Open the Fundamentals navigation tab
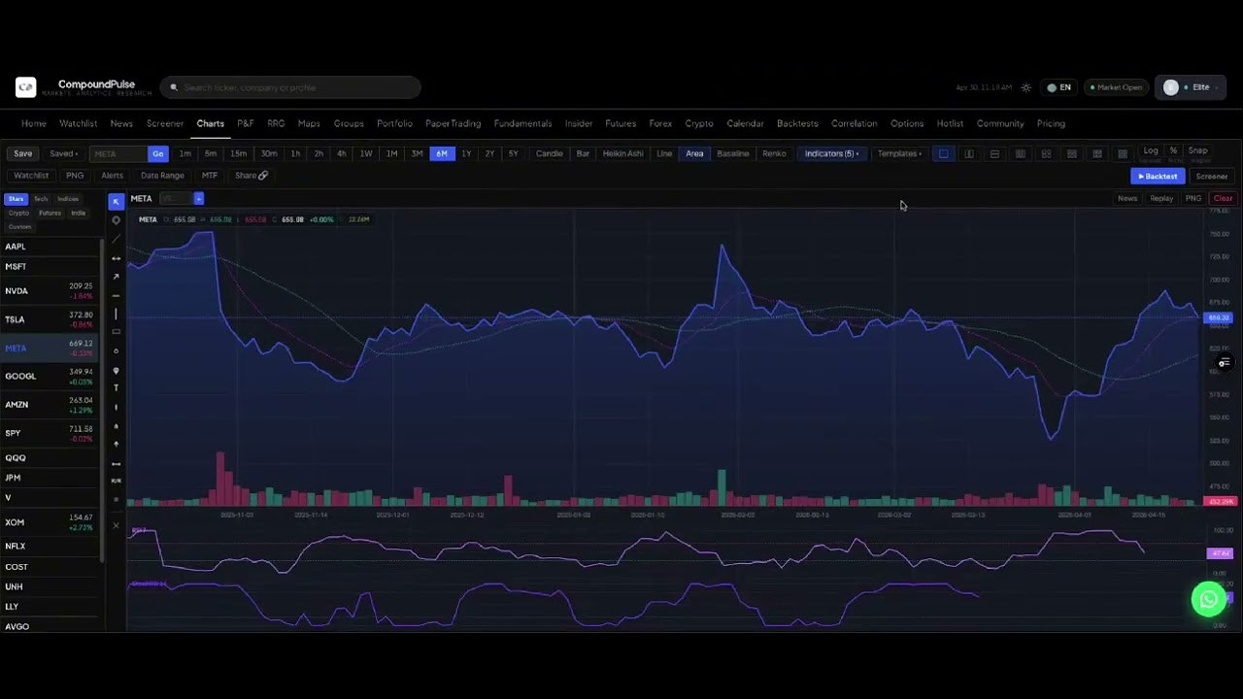This screenshot has height=699, width=1243. tap(522, 123)
